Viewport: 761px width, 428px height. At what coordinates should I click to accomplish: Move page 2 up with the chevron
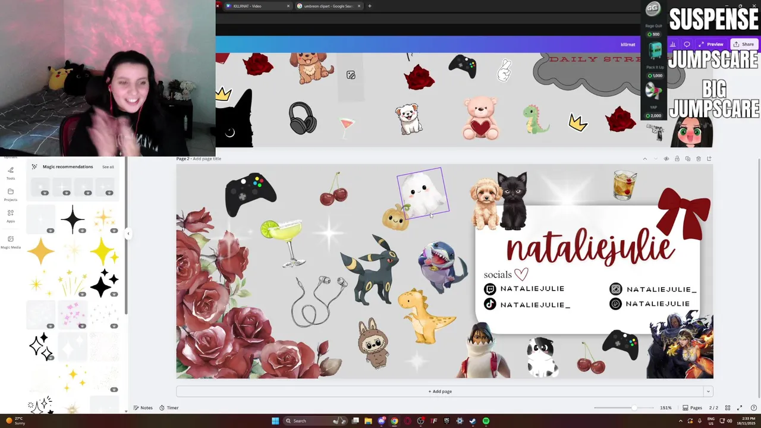click(x=644, y=159)
